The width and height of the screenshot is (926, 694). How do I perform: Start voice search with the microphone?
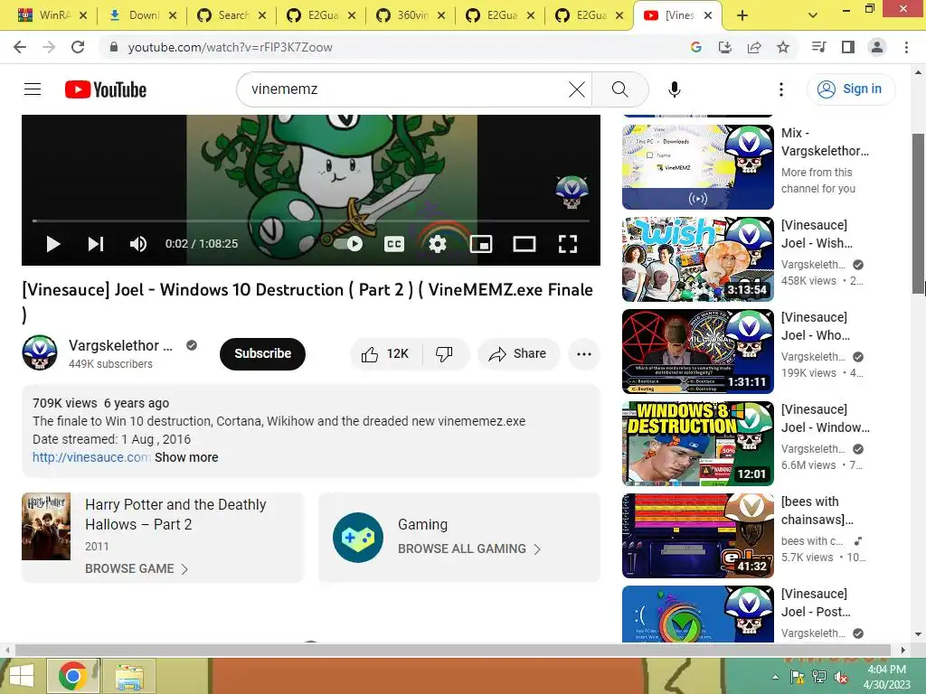(x=674, y=89)
